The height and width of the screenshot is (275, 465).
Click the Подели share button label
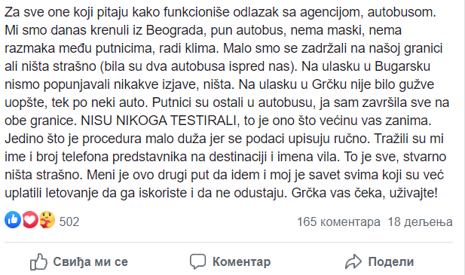pyautogui.click(x=391, y=261)
